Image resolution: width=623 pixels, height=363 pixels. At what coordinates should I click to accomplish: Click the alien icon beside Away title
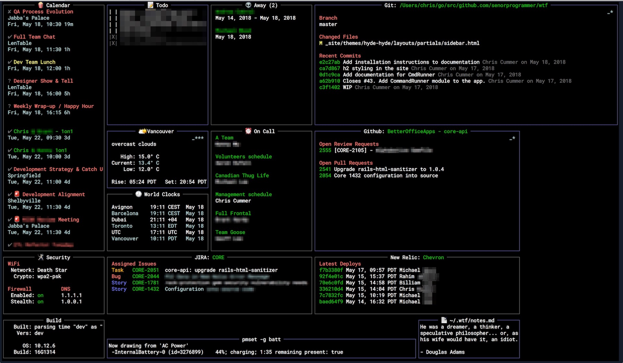pos(248,5)
